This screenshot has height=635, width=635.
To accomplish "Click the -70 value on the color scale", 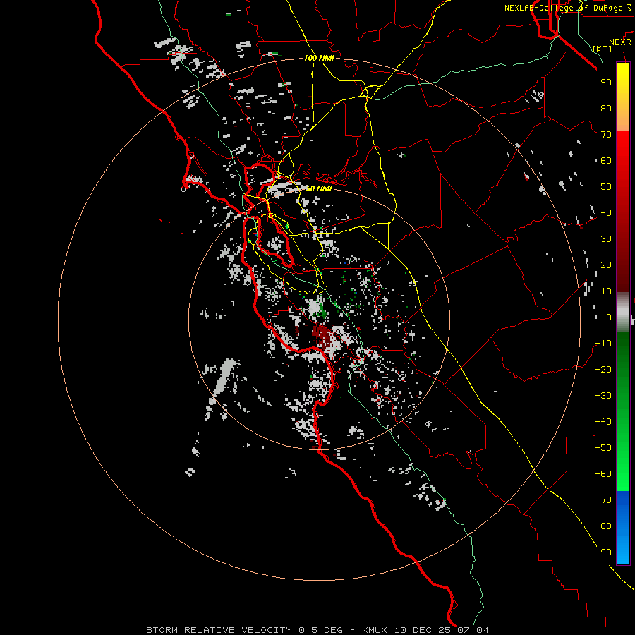I will pos(603,500).
